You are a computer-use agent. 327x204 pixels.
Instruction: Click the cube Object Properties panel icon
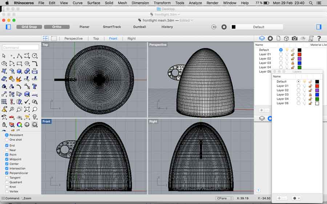[286, 38]
